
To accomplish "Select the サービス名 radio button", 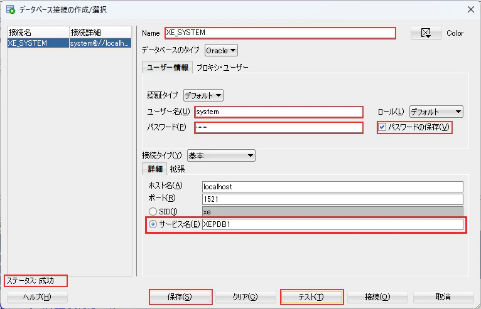I will click(153, 224).
